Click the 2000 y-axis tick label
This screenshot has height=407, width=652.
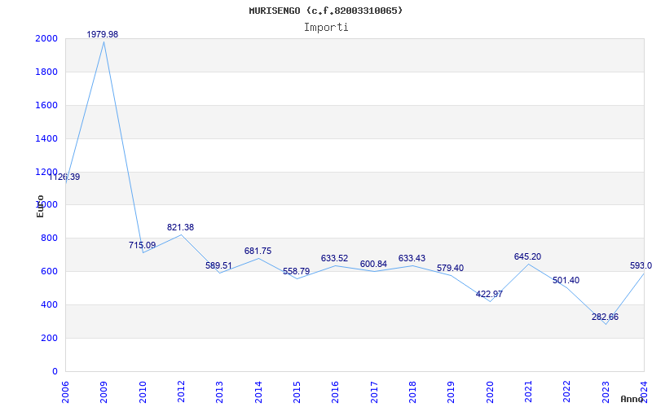[x=46, y=38]
